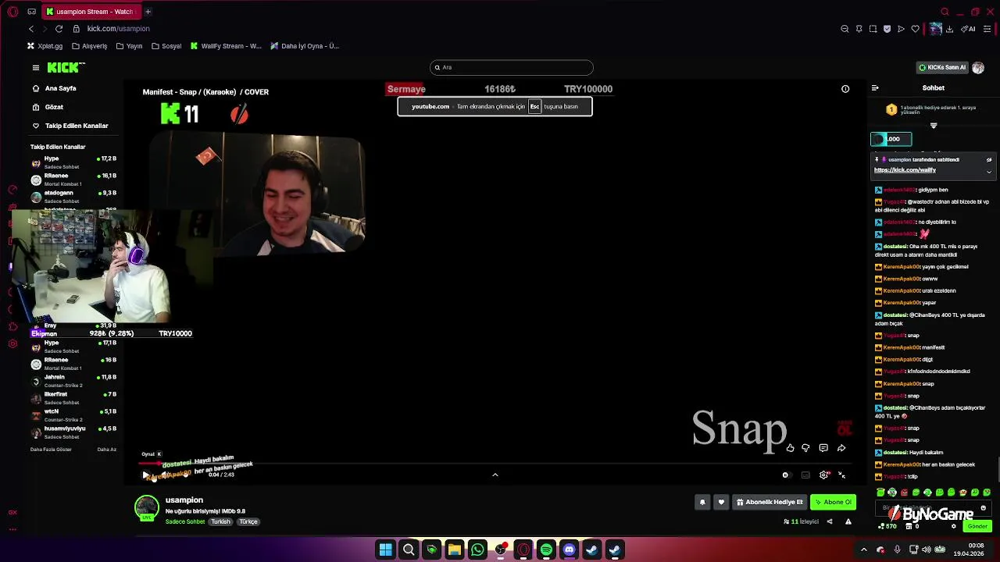Screen dimensions: 1000x562
Task: Focus the Ara search field
Action: pos(512,67)
